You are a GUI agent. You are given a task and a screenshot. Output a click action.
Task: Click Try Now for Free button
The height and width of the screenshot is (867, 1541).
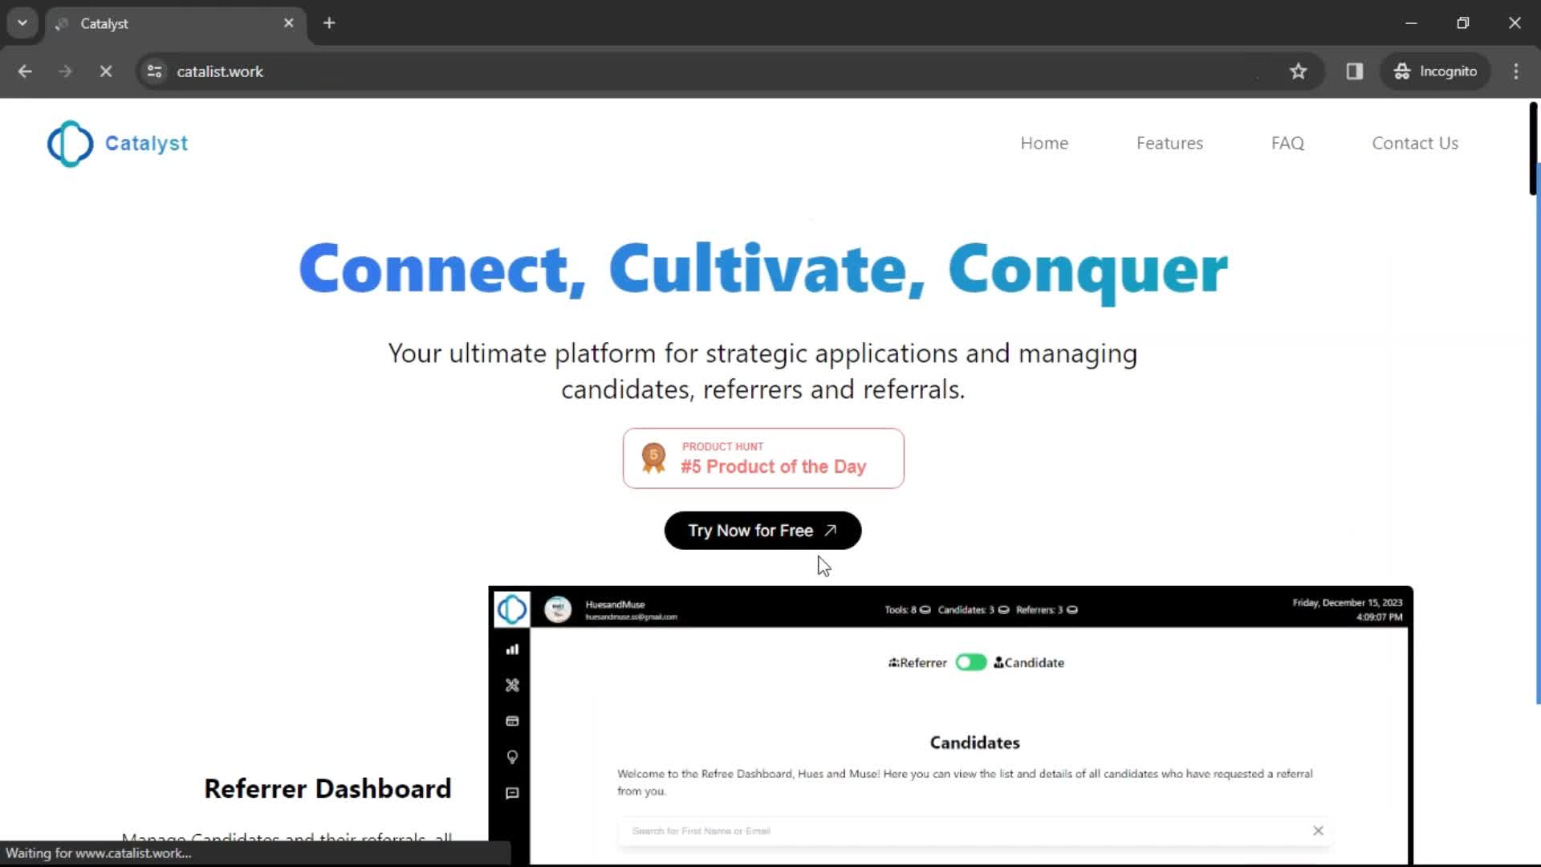point(762,529)
